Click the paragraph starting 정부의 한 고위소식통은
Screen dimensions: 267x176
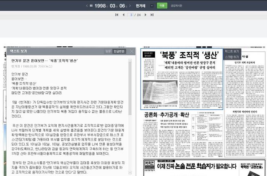[68, 168]
